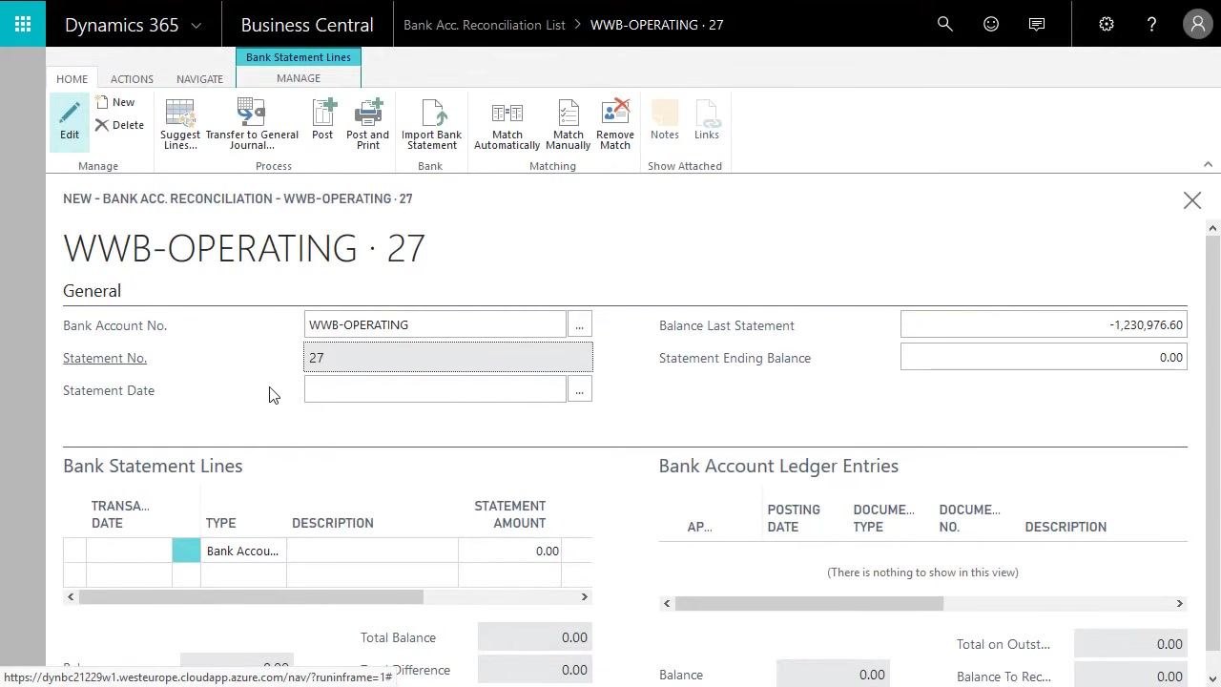The height and width of the screenshot is (687, 1221).
Task: Switch to the MANAGE tab
Action: [x=299, y=78]
